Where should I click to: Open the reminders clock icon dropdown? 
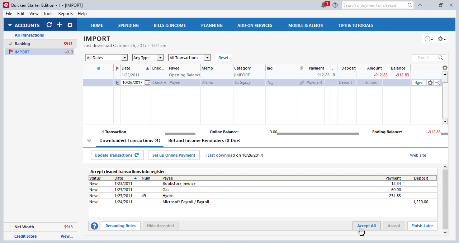429,39
